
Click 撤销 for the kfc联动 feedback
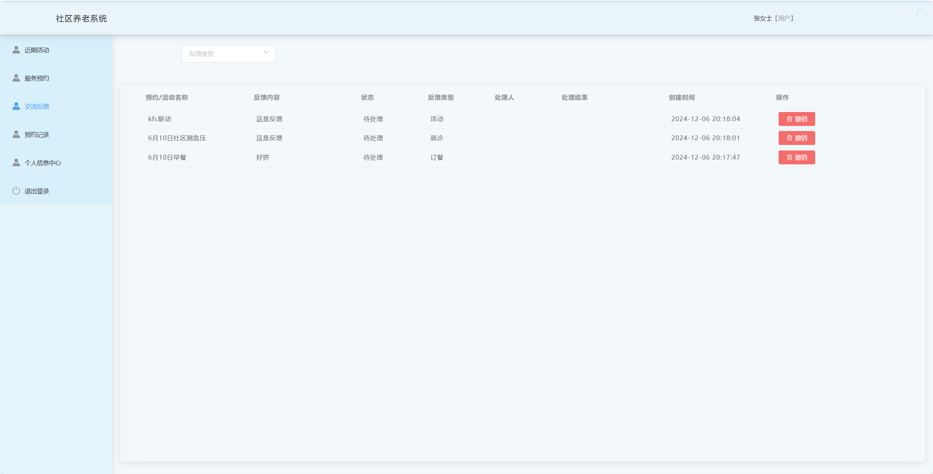coord(797,119)
